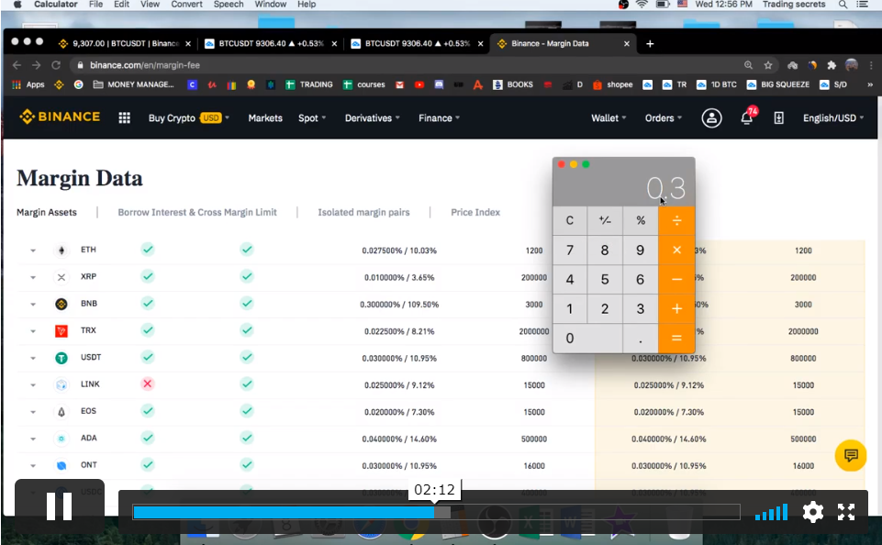Viewport: 882px width, 545px height.
Task: Open the Binance user profile icon
Action: [x=711, y=118]
